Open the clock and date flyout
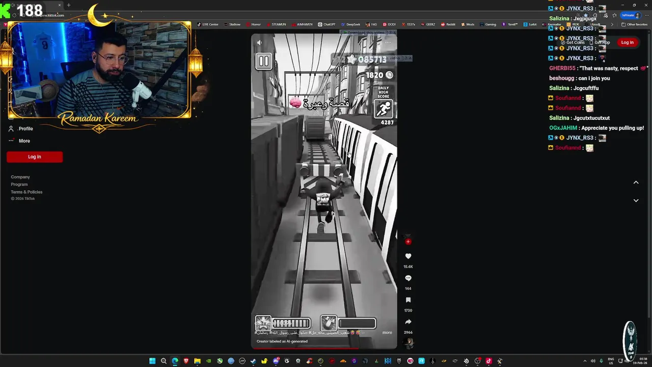The width and height of the screenshot is (652, 367). point(639,361)
